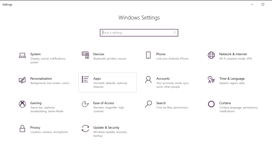Click 'Speech, region, date' text

tap(232, 83)
